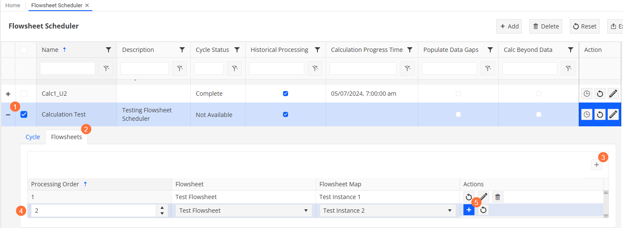Expand the Calc1_U2 row details
This screenshot has height=228, width=623.
(x=8, y=94)
